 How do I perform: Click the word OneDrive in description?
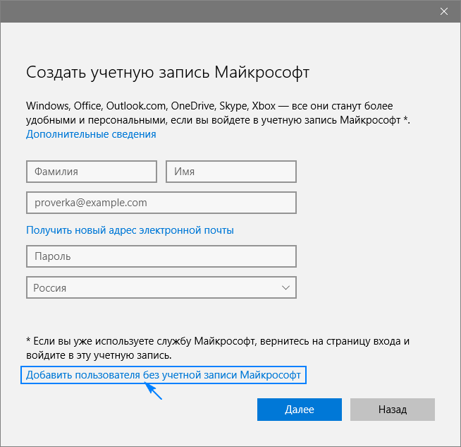click(192, 105)
